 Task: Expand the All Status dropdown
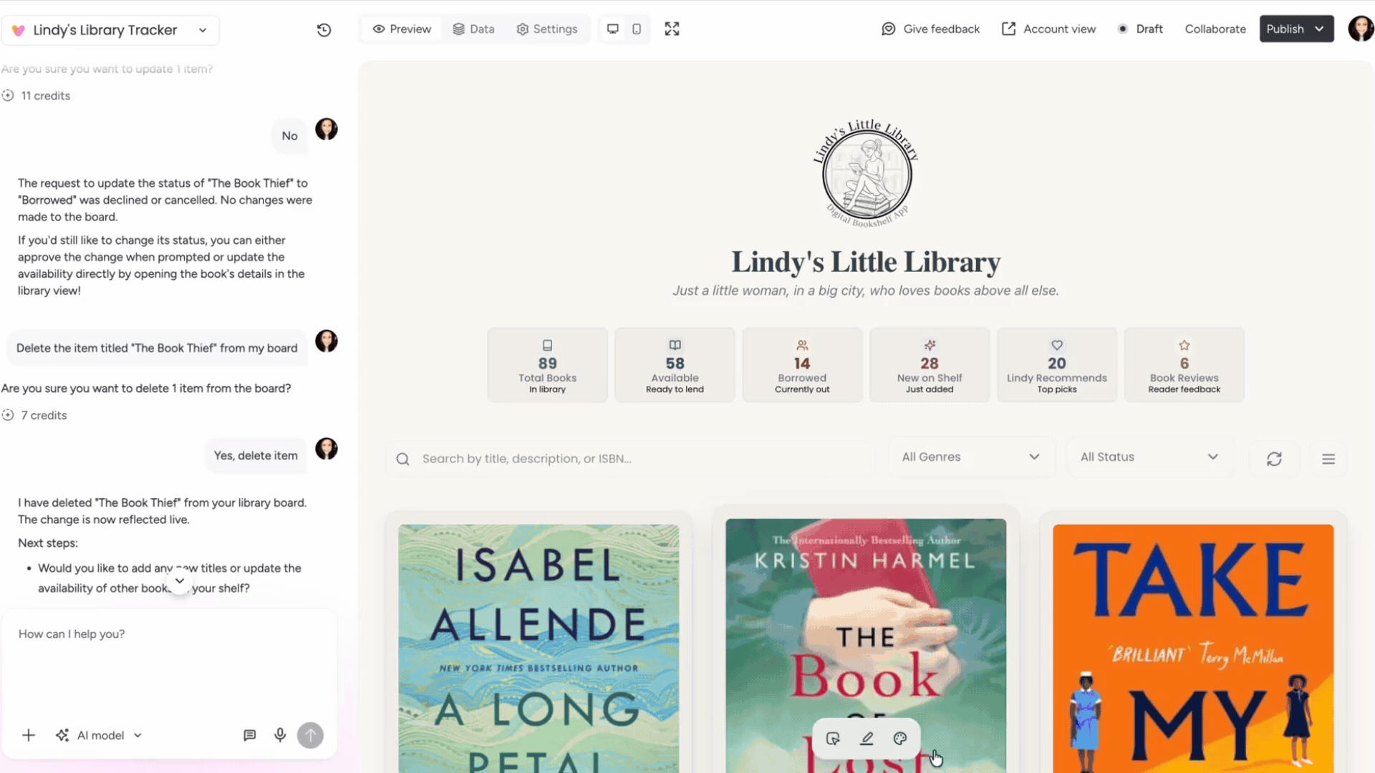pos(1149,457)
